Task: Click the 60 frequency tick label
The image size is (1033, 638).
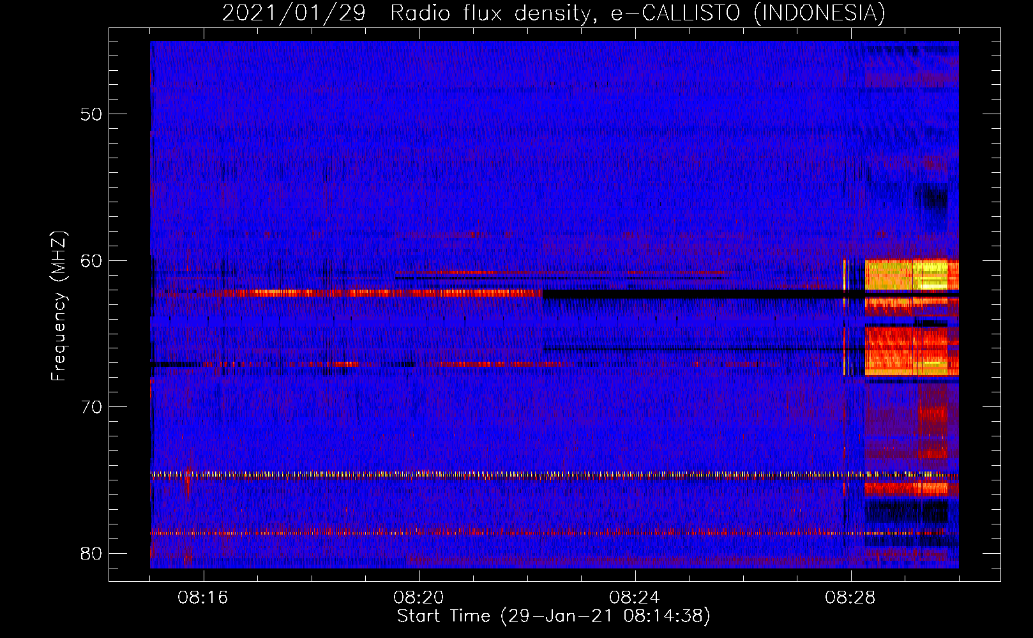Action: tap(91, 261)
